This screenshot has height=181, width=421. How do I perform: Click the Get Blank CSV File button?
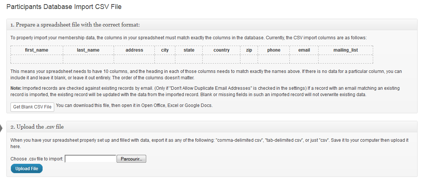click(x=32, y=107)
